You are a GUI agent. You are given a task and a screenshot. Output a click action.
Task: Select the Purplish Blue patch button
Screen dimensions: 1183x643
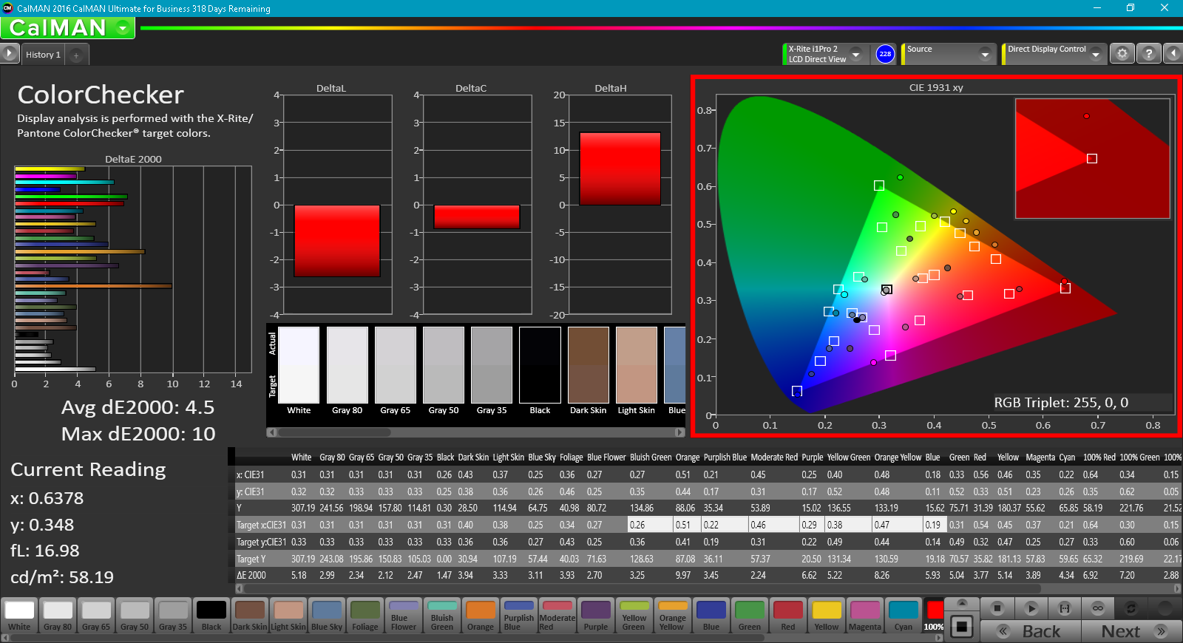point(519,615)
